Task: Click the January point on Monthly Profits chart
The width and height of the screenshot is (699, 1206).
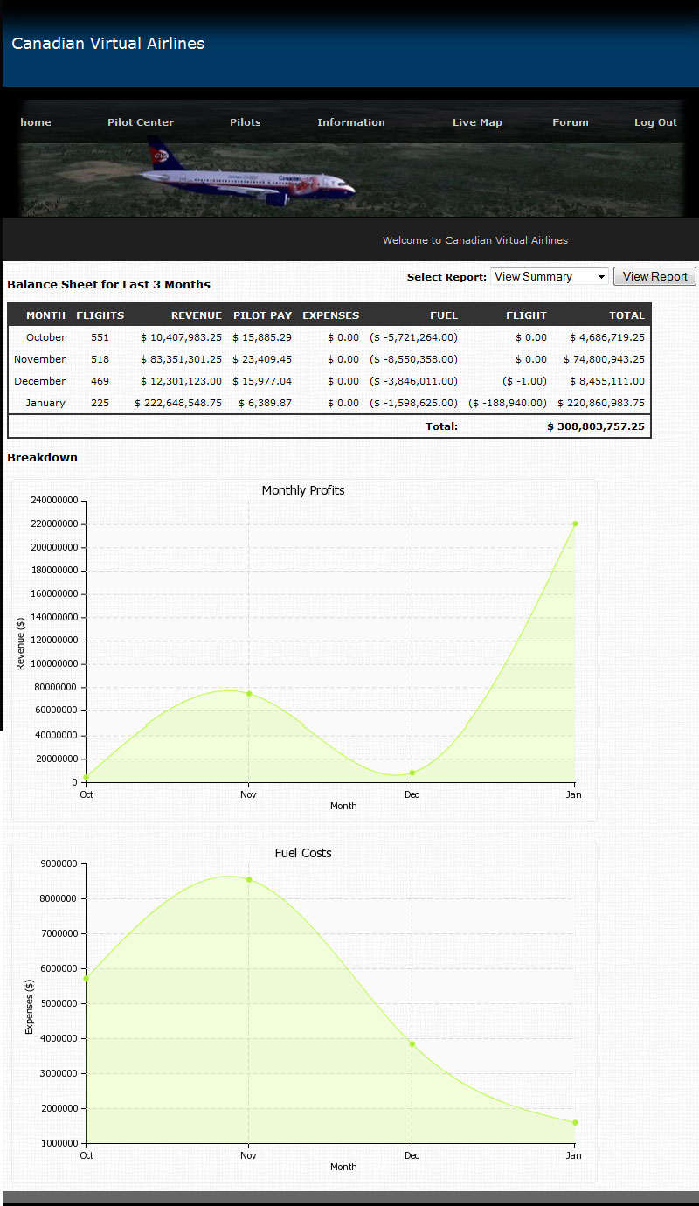Action: coord(575,523)
